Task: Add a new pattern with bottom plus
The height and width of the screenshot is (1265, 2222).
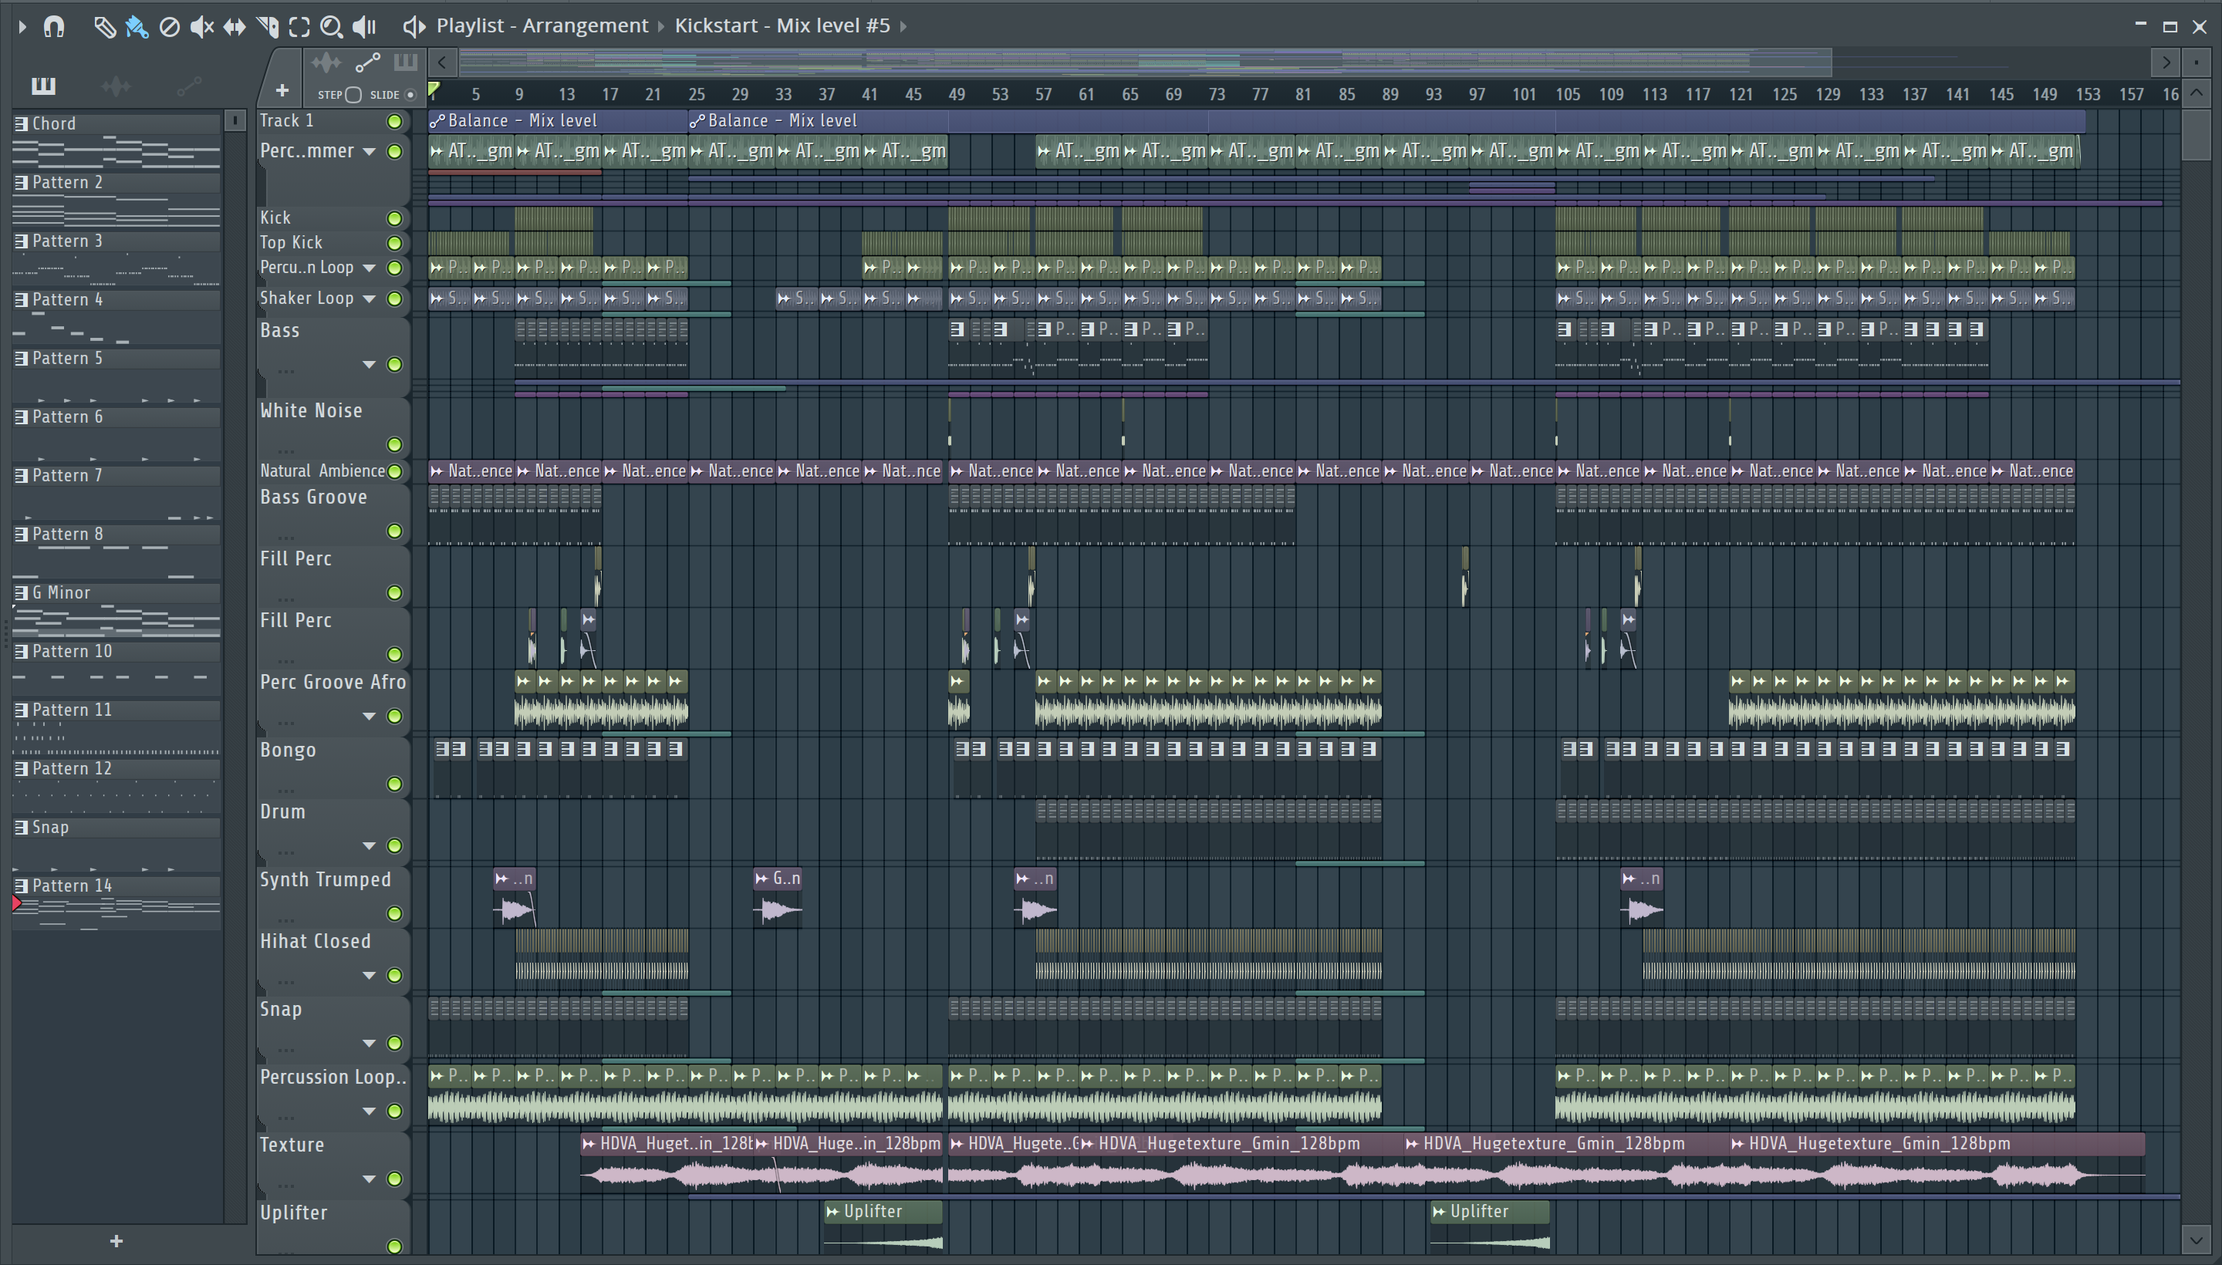Action: [117, 1242]
